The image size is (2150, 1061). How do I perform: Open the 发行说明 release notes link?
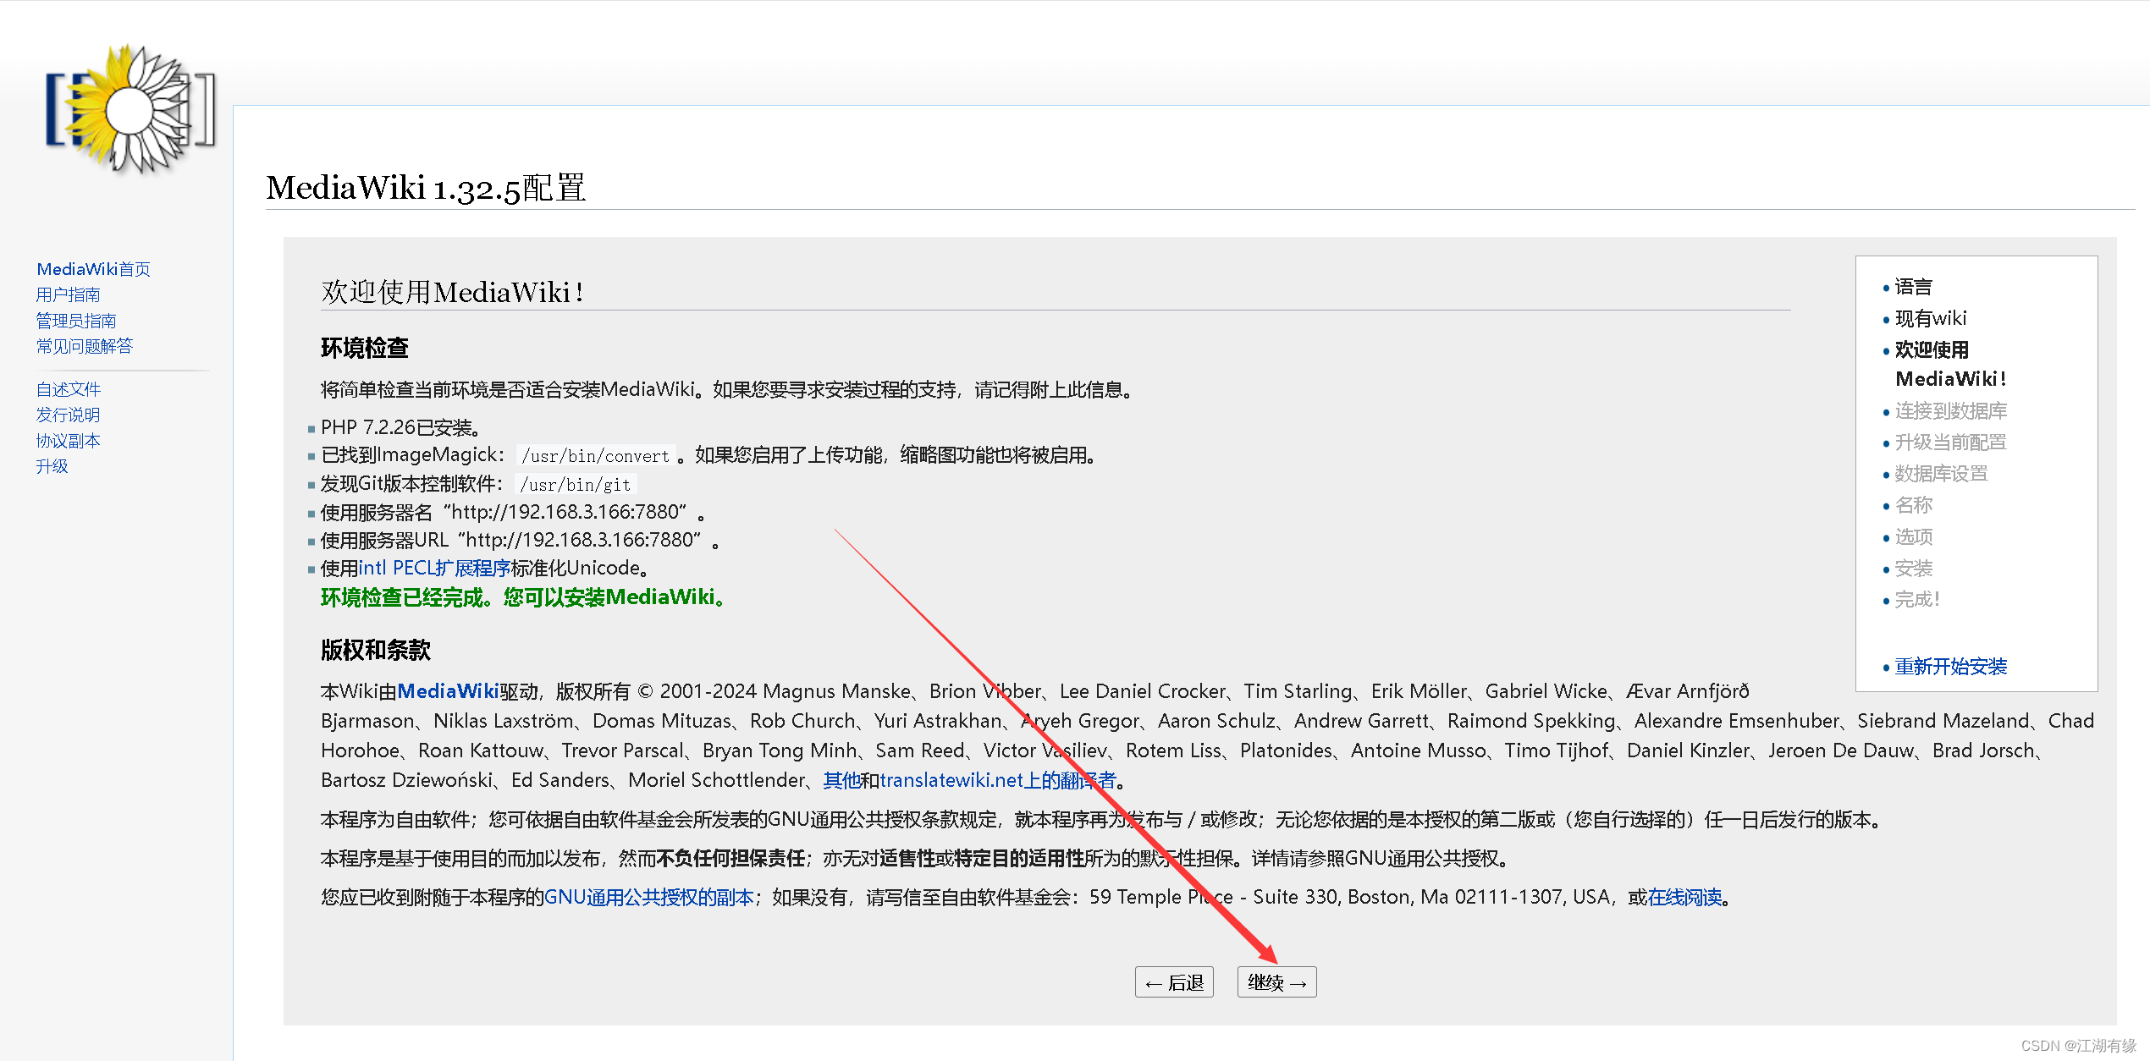(x=68, y=415)
